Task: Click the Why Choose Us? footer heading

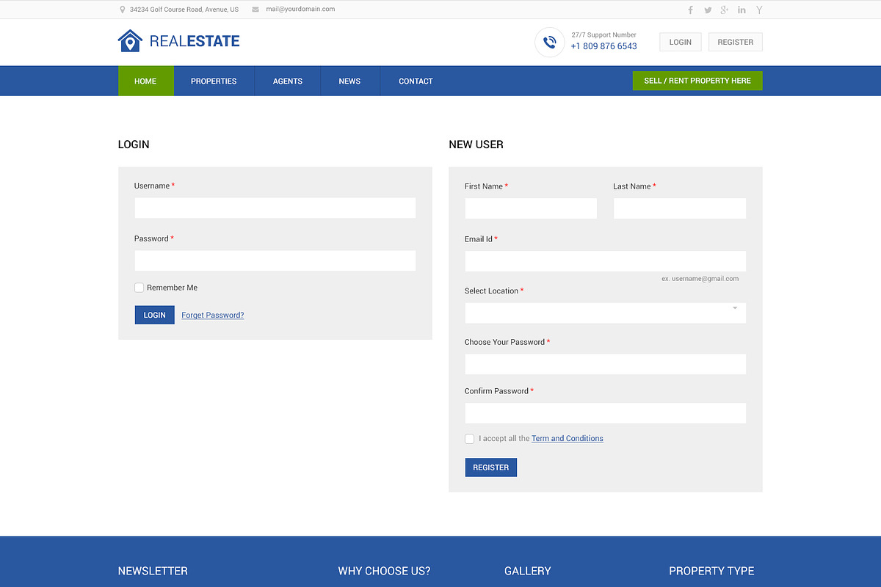Action: pos(384,571)
